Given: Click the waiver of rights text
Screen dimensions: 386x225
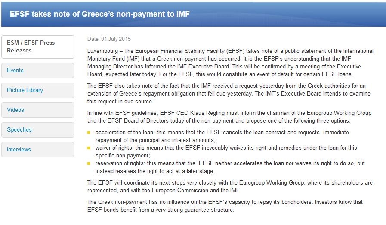Looking at the screenshot, I should tap(226, 151).
